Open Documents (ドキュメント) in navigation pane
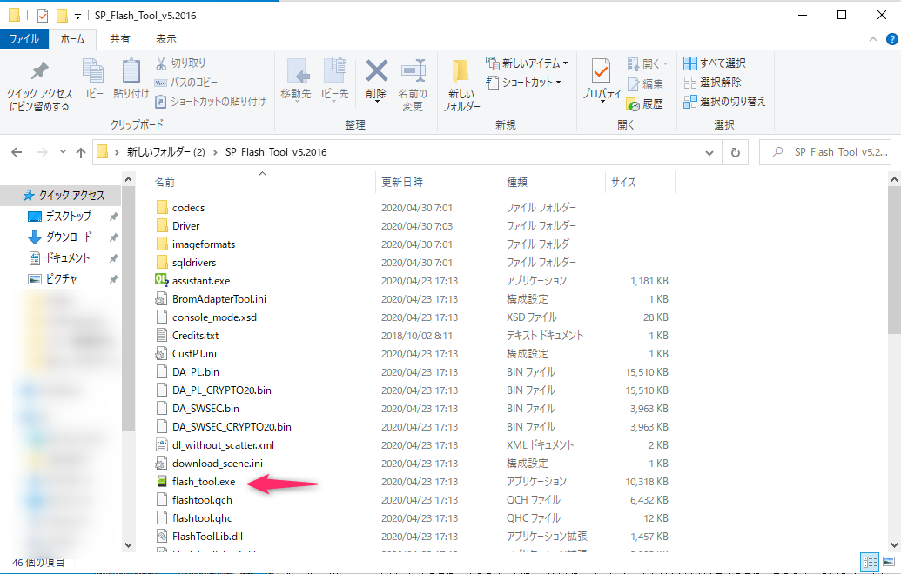This screenshot has width=901, height=574. (x=68, y=257)
